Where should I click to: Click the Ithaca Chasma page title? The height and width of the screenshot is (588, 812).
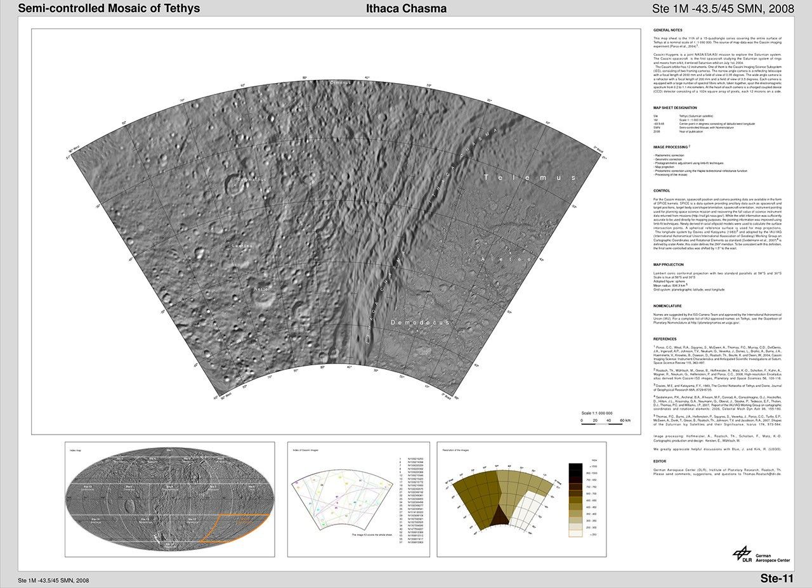[406, 8]
